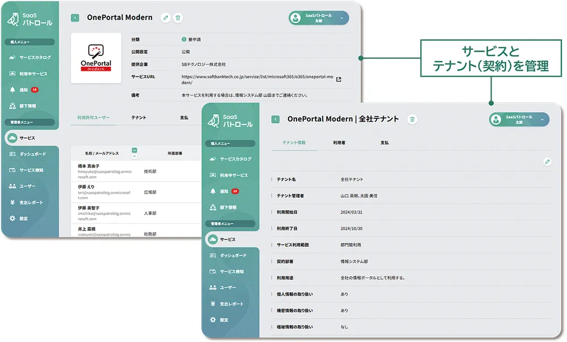This screenshot has height=342, width=567.
Task: Open サービス検知 in back window sidebar
Action: point(27,170)
